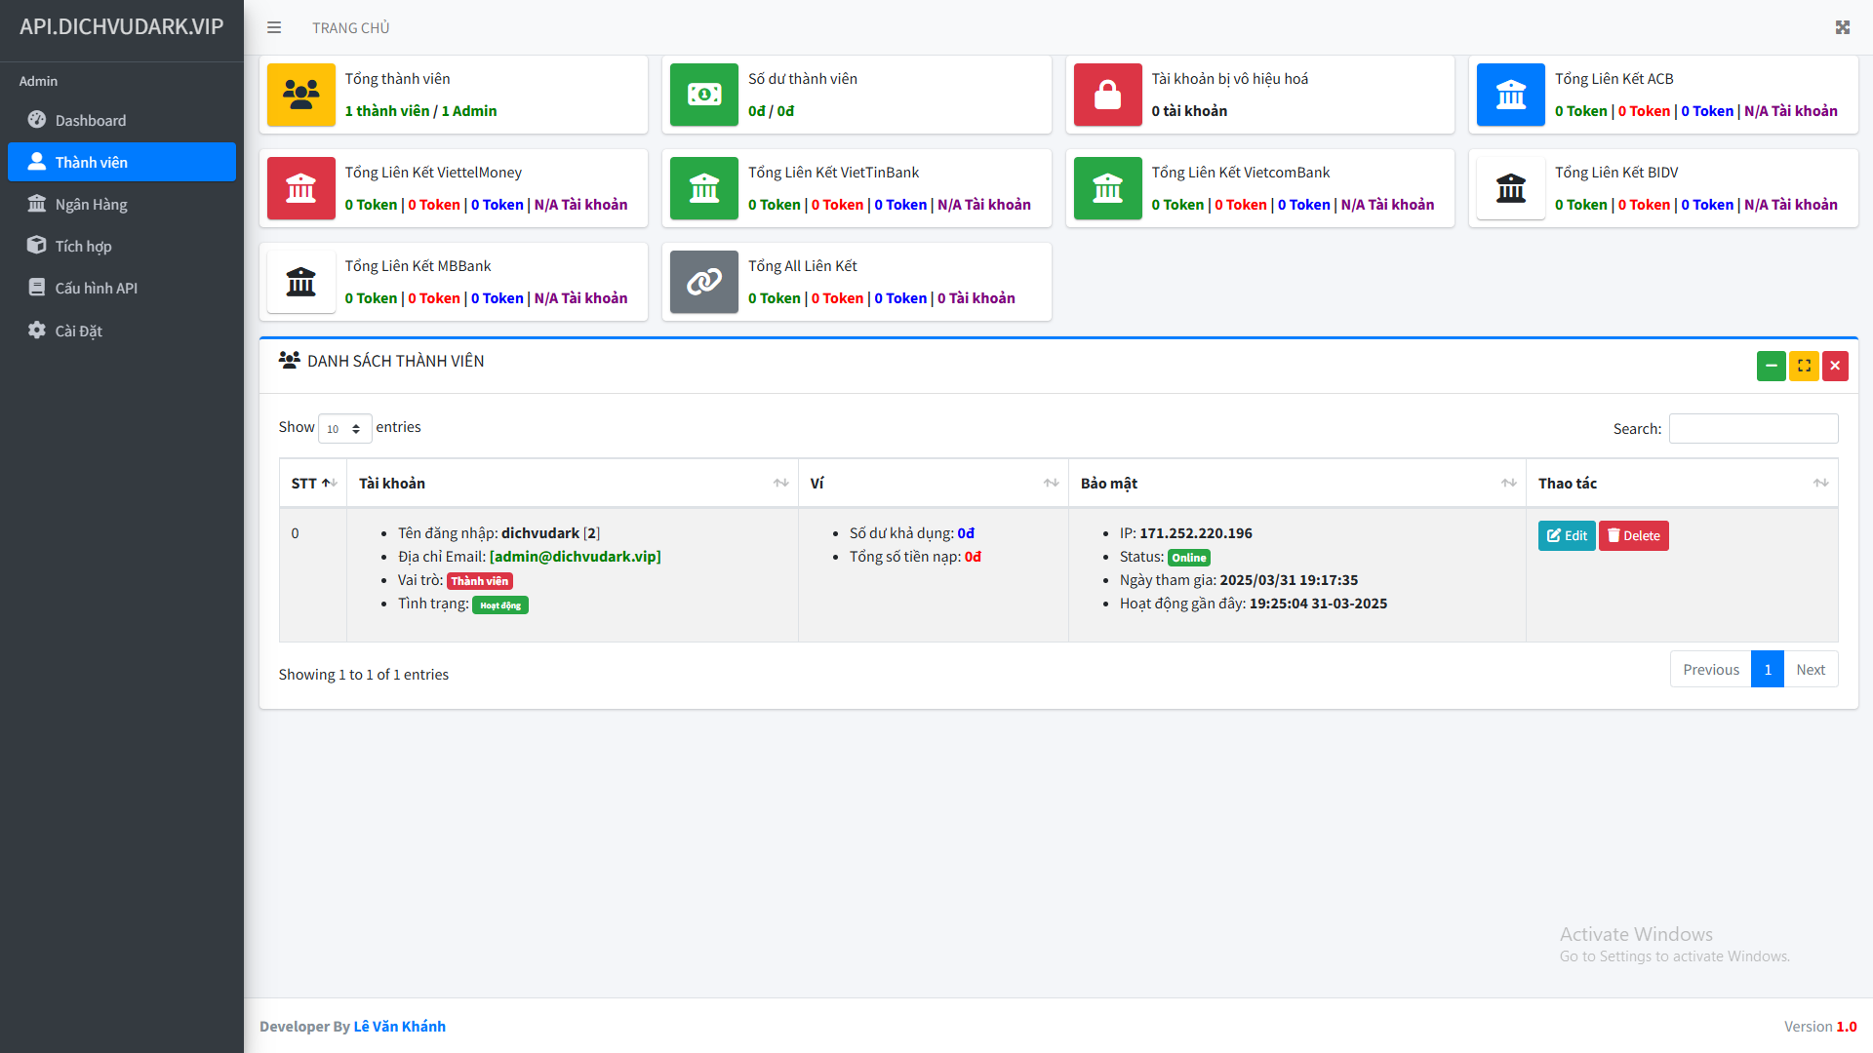Viewport: 1873px width, 1053px height.
Task: Click the yellow members group icon
Action: click(x=300, y=95)
